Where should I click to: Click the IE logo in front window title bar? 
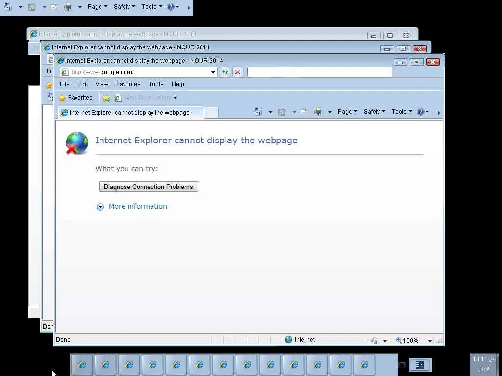[60, 60]
